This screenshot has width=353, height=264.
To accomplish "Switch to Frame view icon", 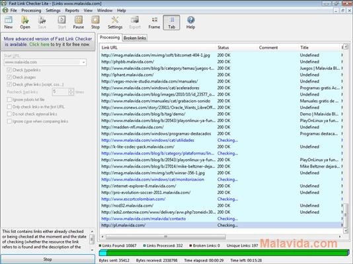I will pos(154,22).
